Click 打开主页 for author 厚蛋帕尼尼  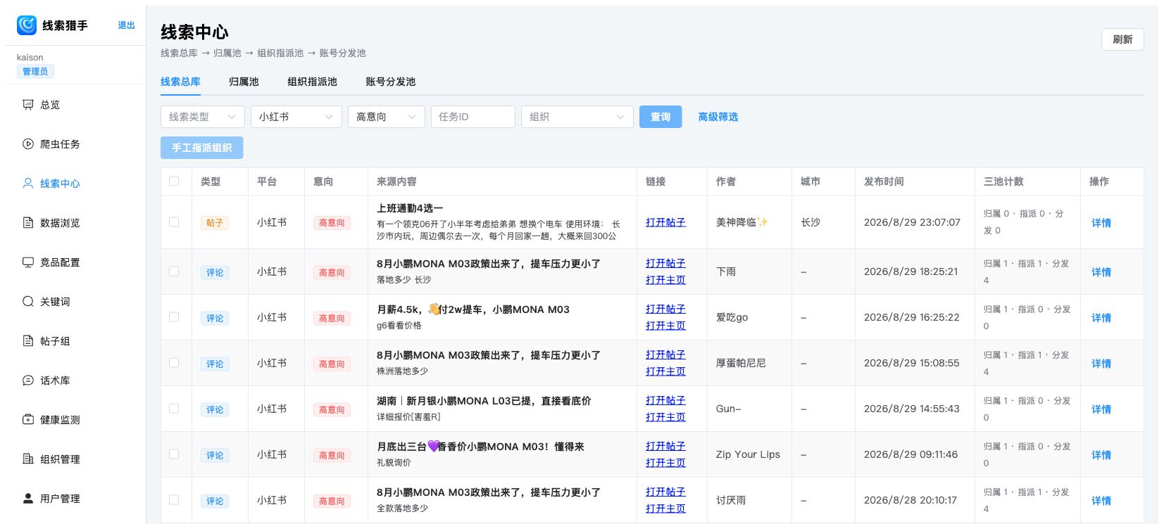coord(665,371)
